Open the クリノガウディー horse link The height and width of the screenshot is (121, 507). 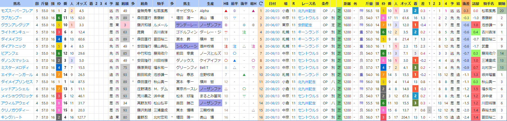click(15, 110)
